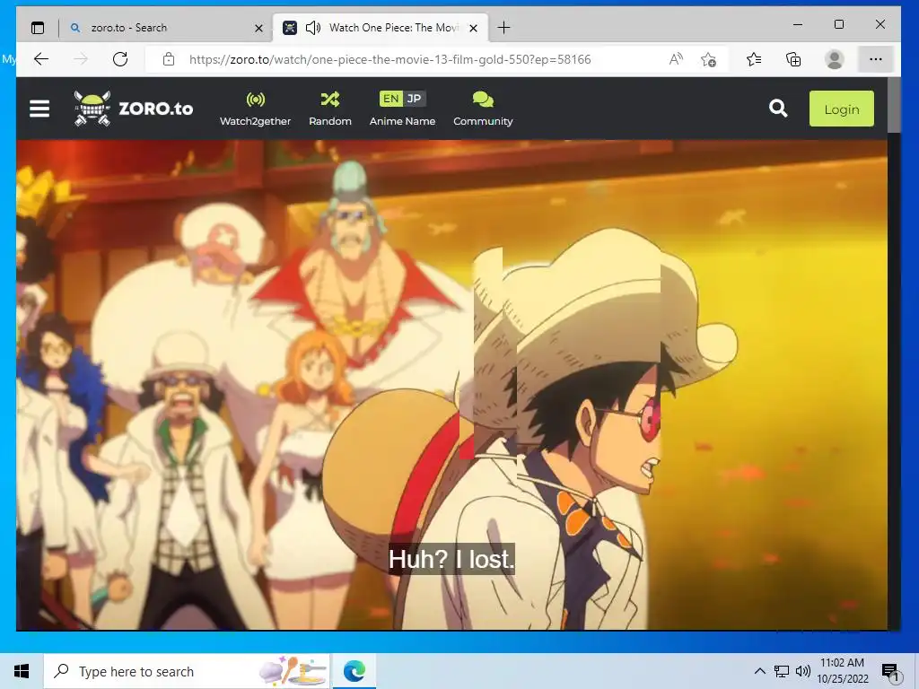Open a new browser tab

click(503, 28)
